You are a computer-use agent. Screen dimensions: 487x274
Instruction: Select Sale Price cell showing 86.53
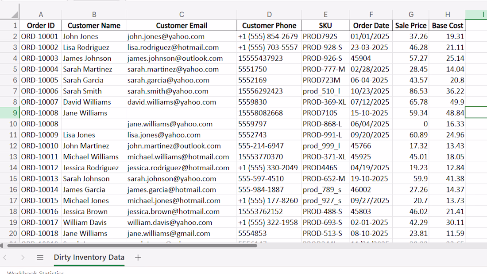[x=410, y=91]
